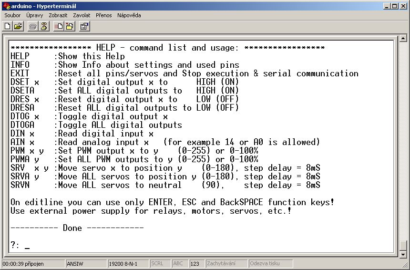
Task: Click the Send file toolbar icon
Action: pyautogui.click(x=58, y=26)
